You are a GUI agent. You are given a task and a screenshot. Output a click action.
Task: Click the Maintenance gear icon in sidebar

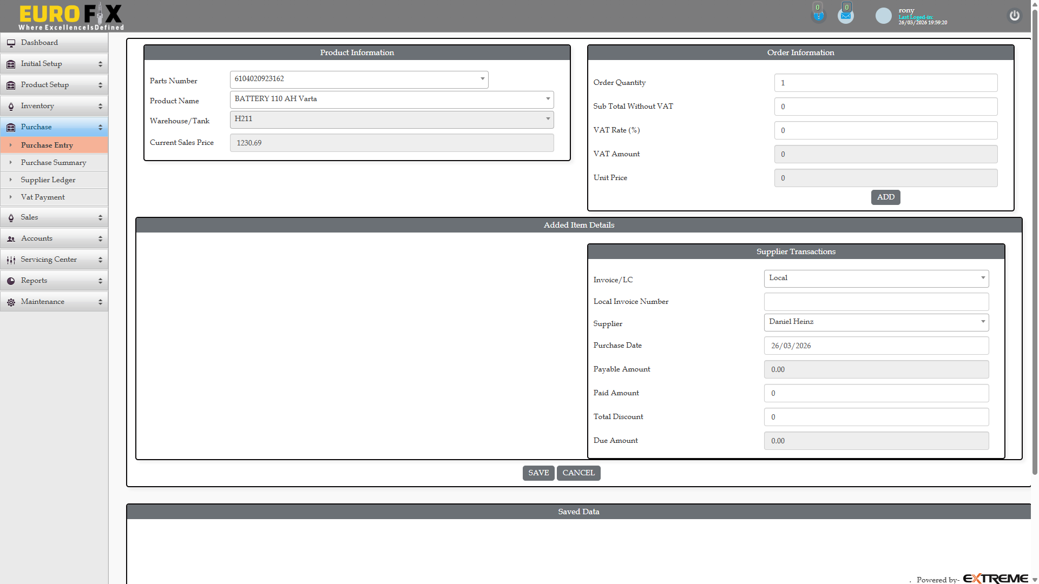[11, 301]
